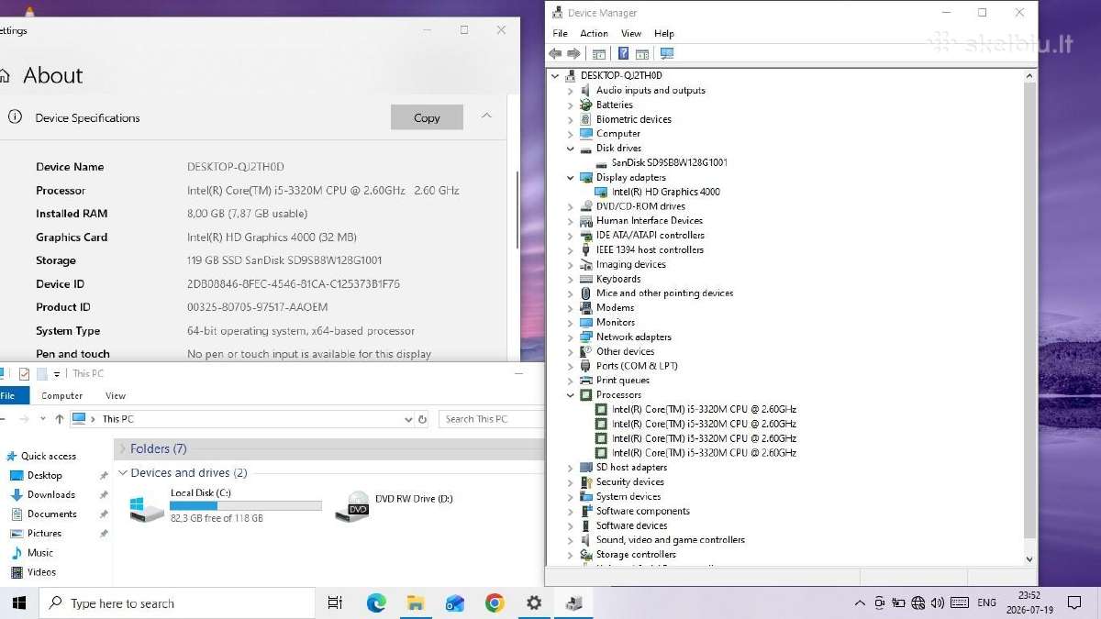The height and width of the screenshot is (619, 1101).
Task: Click the Local Disk (C:) drive icon
Action: pos(147,508)
